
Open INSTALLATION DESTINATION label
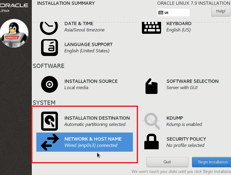97,118
